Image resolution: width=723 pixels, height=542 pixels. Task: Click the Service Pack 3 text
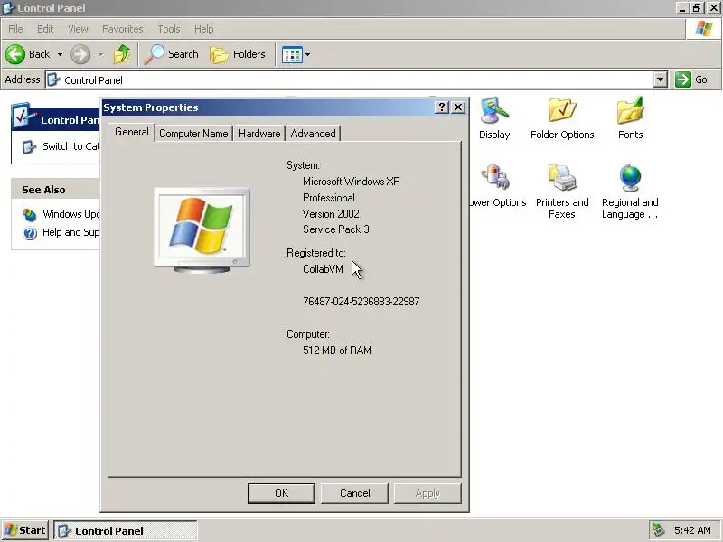(x=335, y=229)
